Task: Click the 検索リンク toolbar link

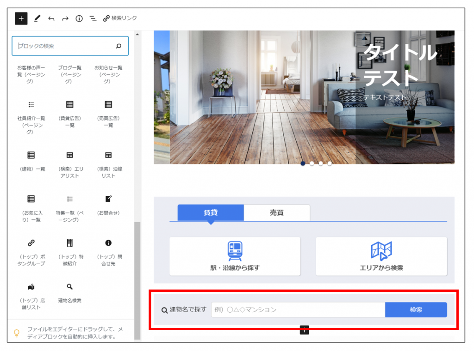Action: pyautogui.click(x=120, y=18)
